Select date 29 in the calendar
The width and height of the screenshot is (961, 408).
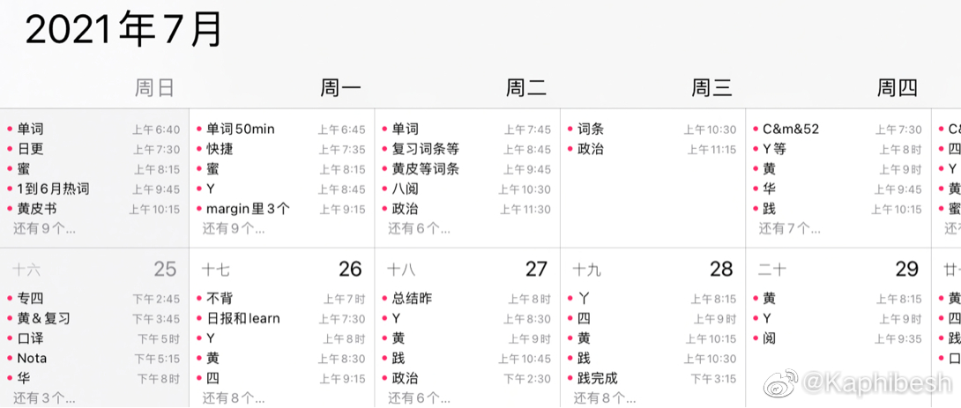tap(906, 269)
